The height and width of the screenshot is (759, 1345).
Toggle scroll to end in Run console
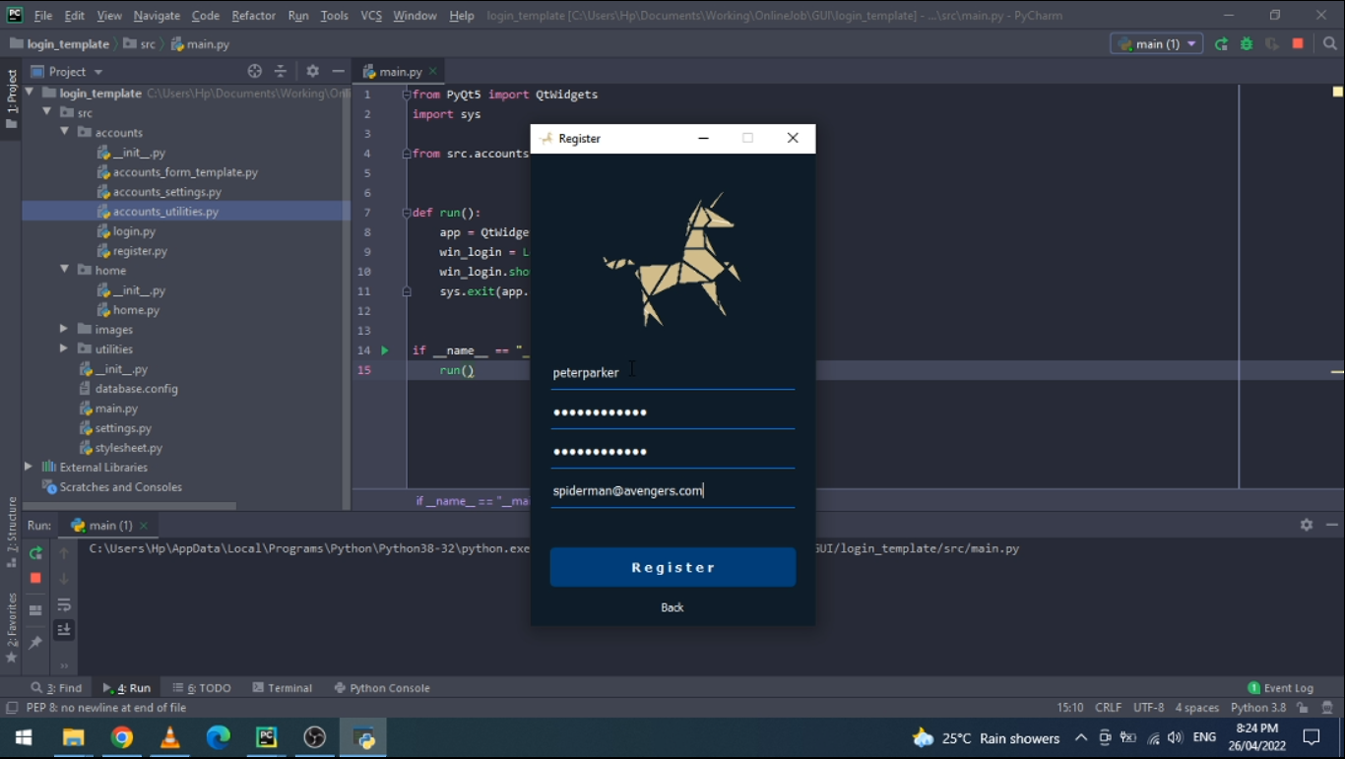tap(64, 630)
